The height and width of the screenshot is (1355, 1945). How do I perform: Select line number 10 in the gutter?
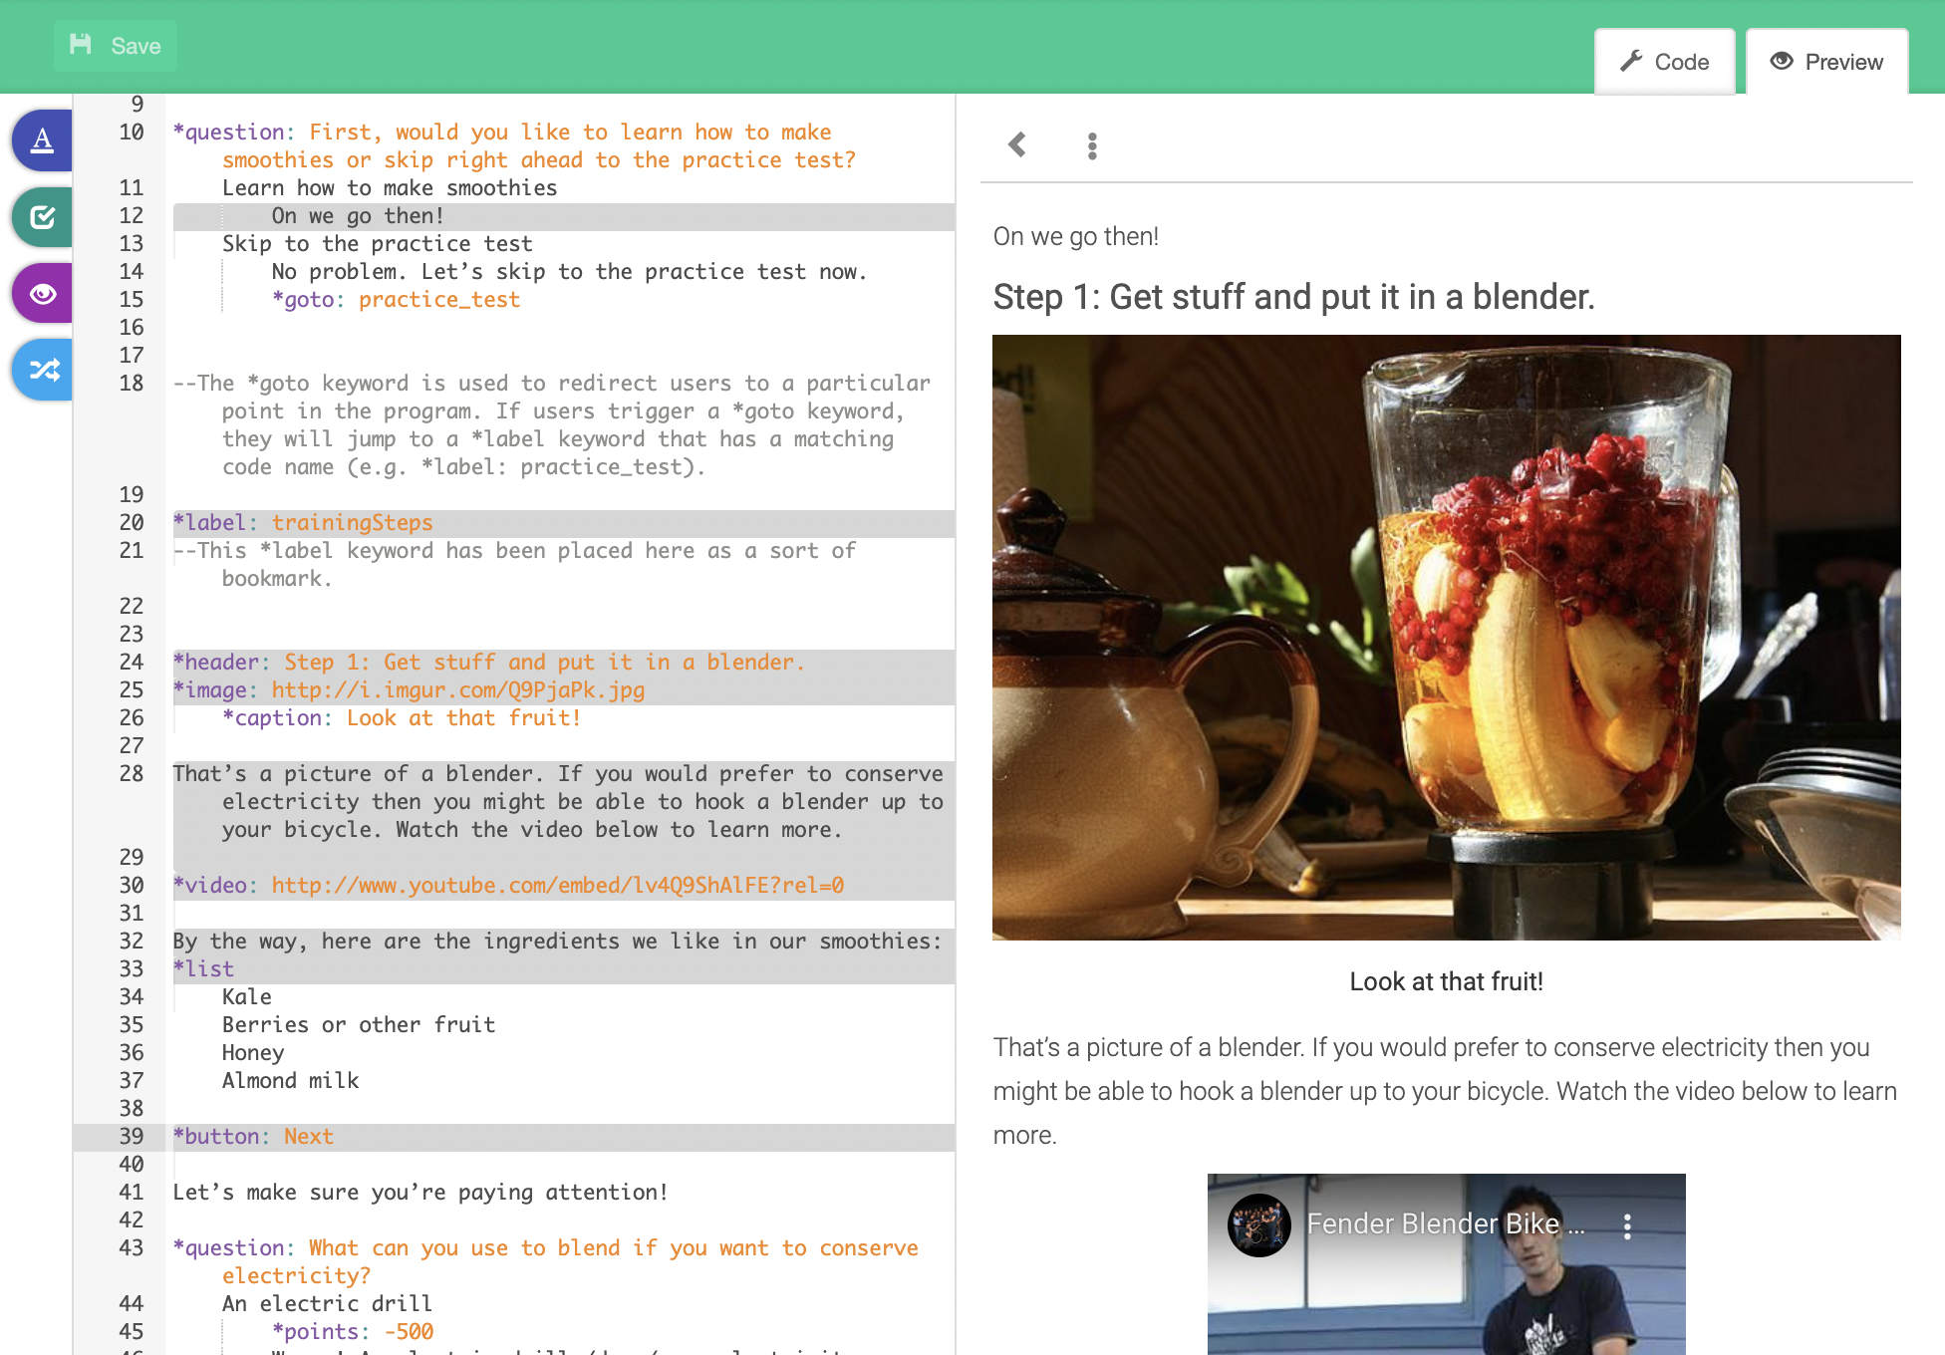point(132,133)
